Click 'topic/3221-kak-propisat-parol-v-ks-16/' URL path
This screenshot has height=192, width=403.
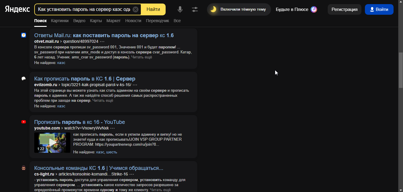pyautogui.click(x=96, y=85)
